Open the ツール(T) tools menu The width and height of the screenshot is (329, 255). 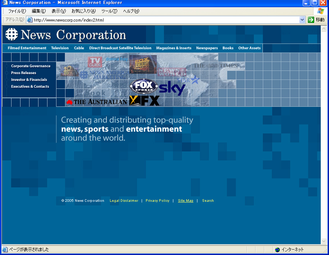click(109, 11)
